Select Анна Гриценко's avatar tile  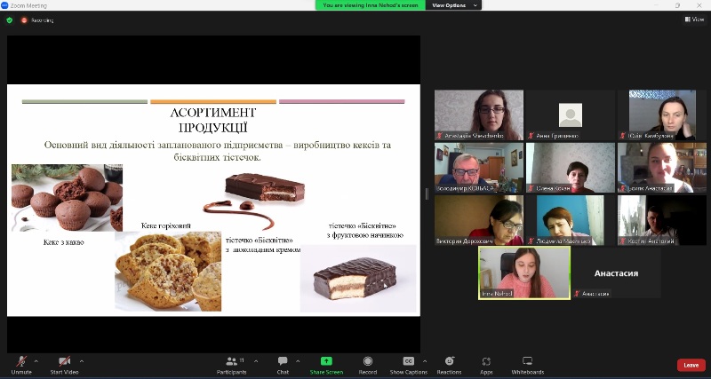[571, 114]
